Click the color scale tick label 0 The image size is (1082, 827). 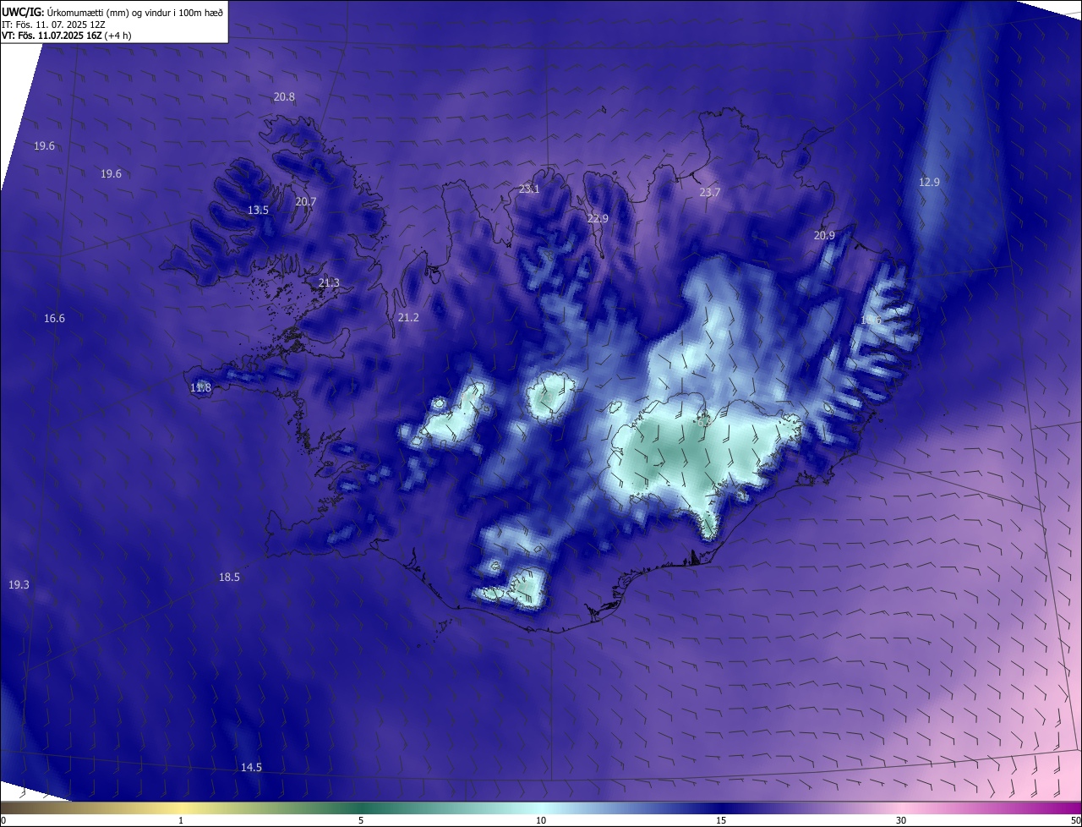(3, 821)
